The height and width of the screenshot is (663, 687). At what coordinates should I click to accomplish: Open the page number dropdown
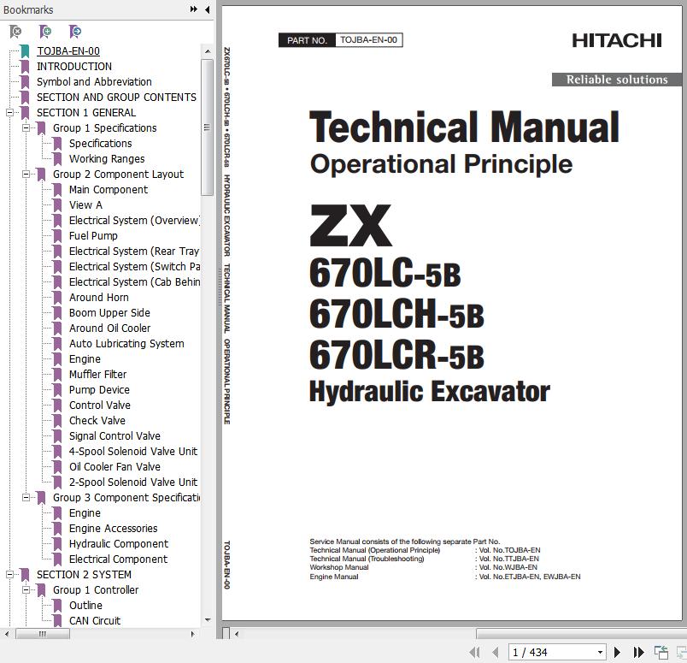(x=600, y=653)
